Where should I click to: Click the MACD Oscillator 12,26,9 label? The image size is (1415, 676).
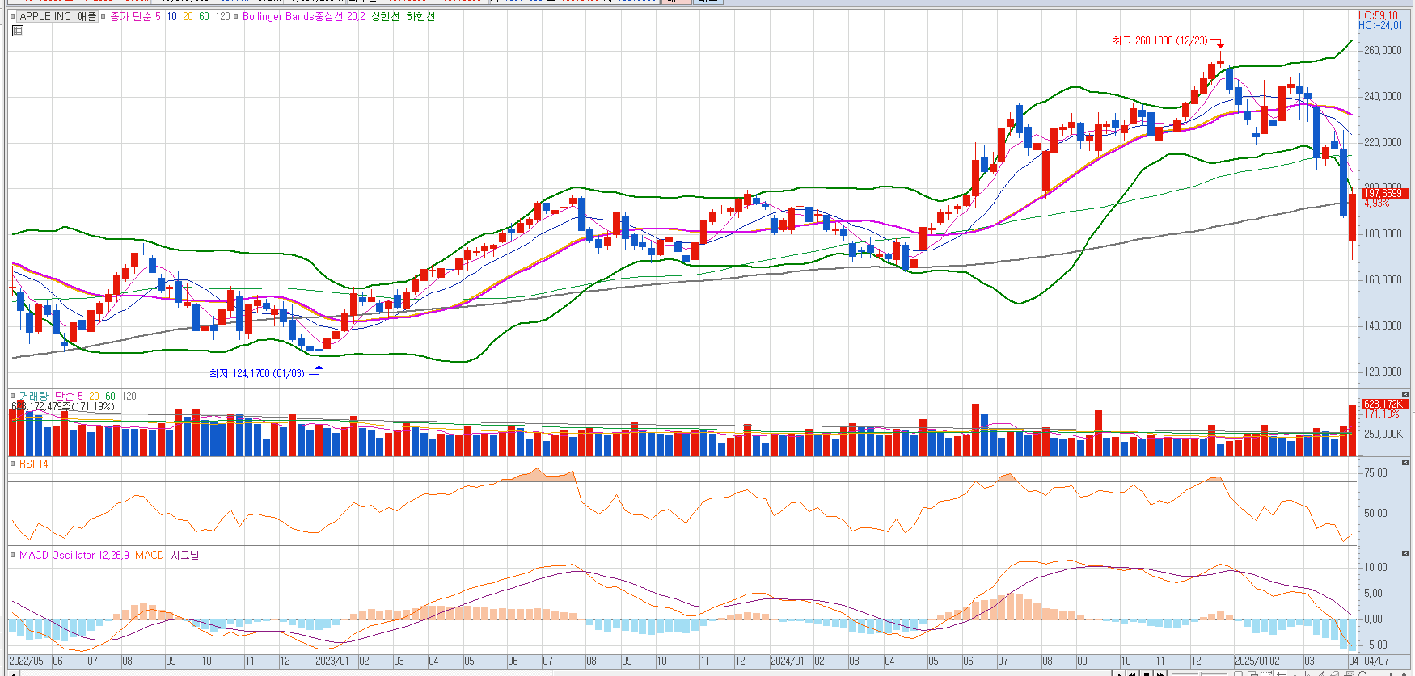(x=74, y=555)
